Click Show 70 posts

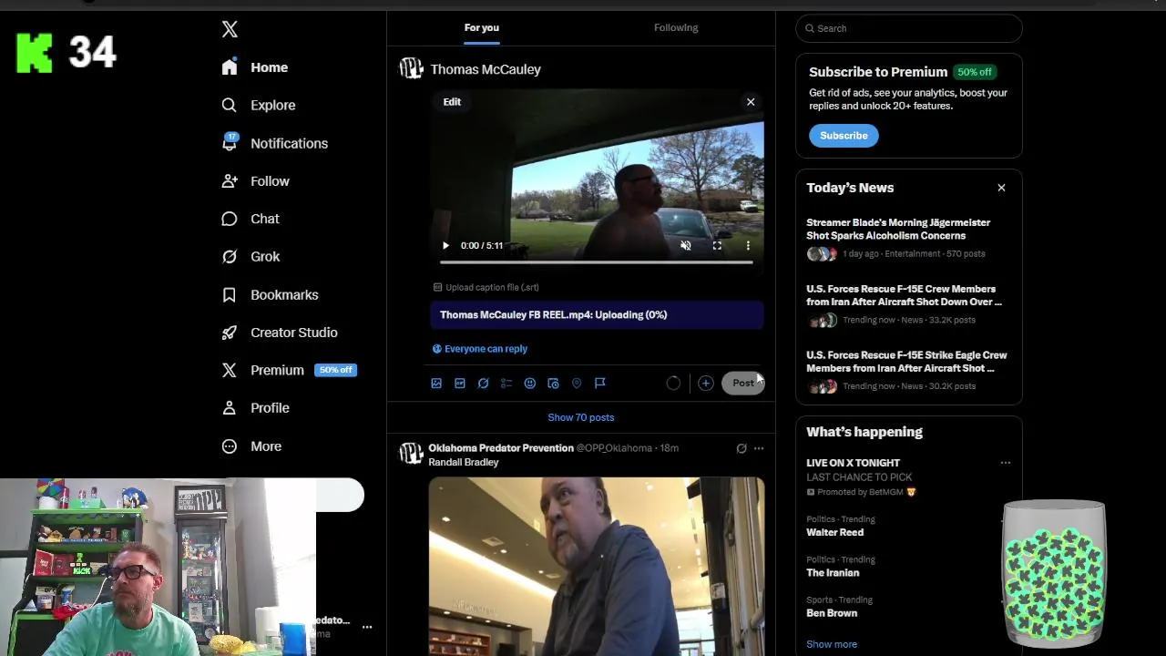(581, 417)
